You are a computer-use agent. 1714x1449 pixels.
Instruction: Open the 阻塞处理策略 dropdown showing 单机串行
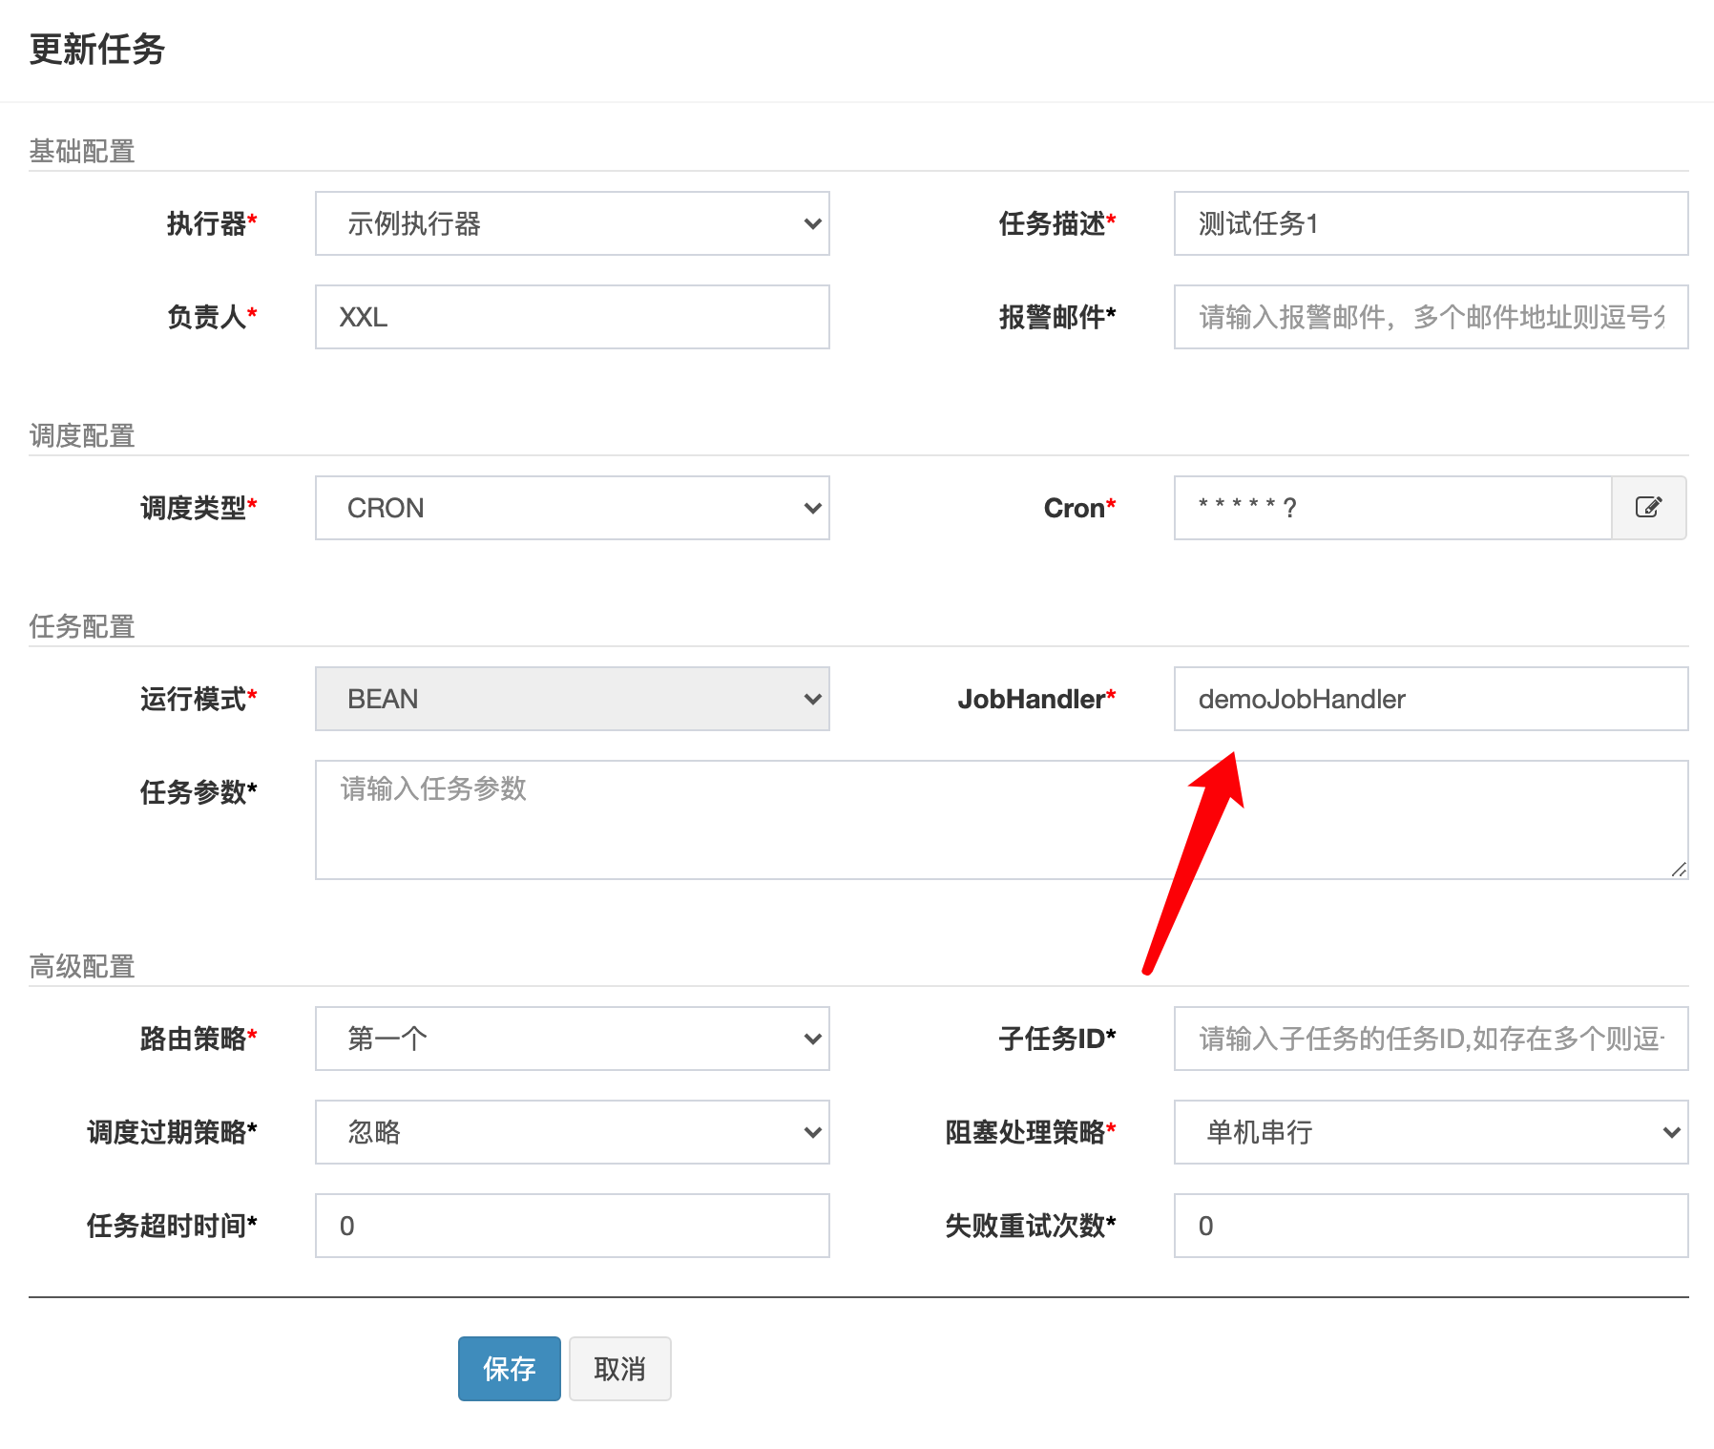point(1429,1132)
